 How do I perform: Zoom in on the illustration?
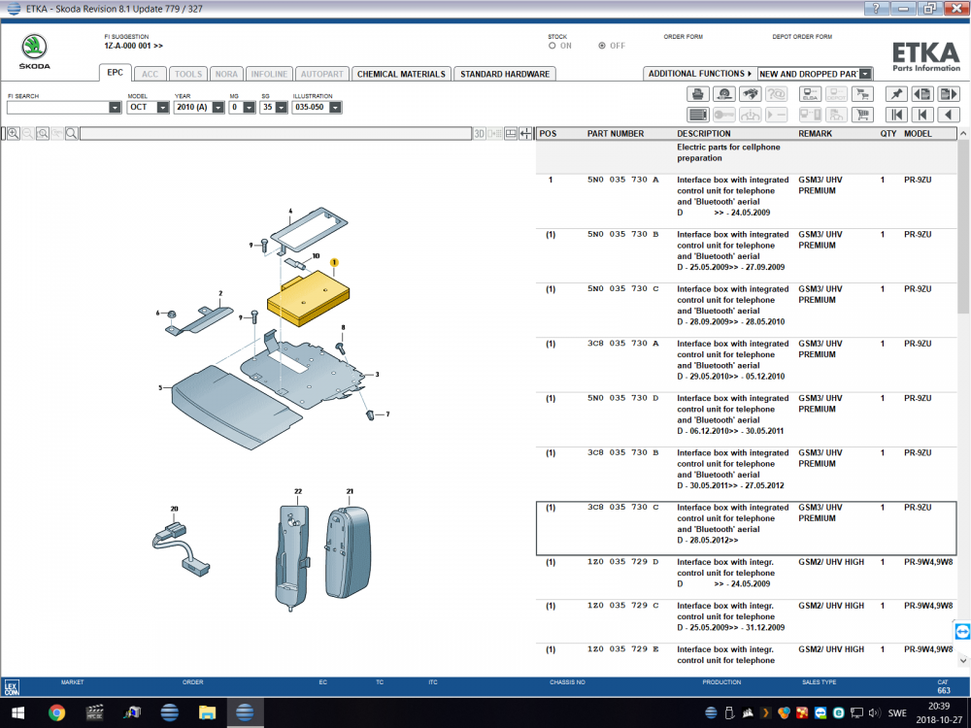(13, 133)
